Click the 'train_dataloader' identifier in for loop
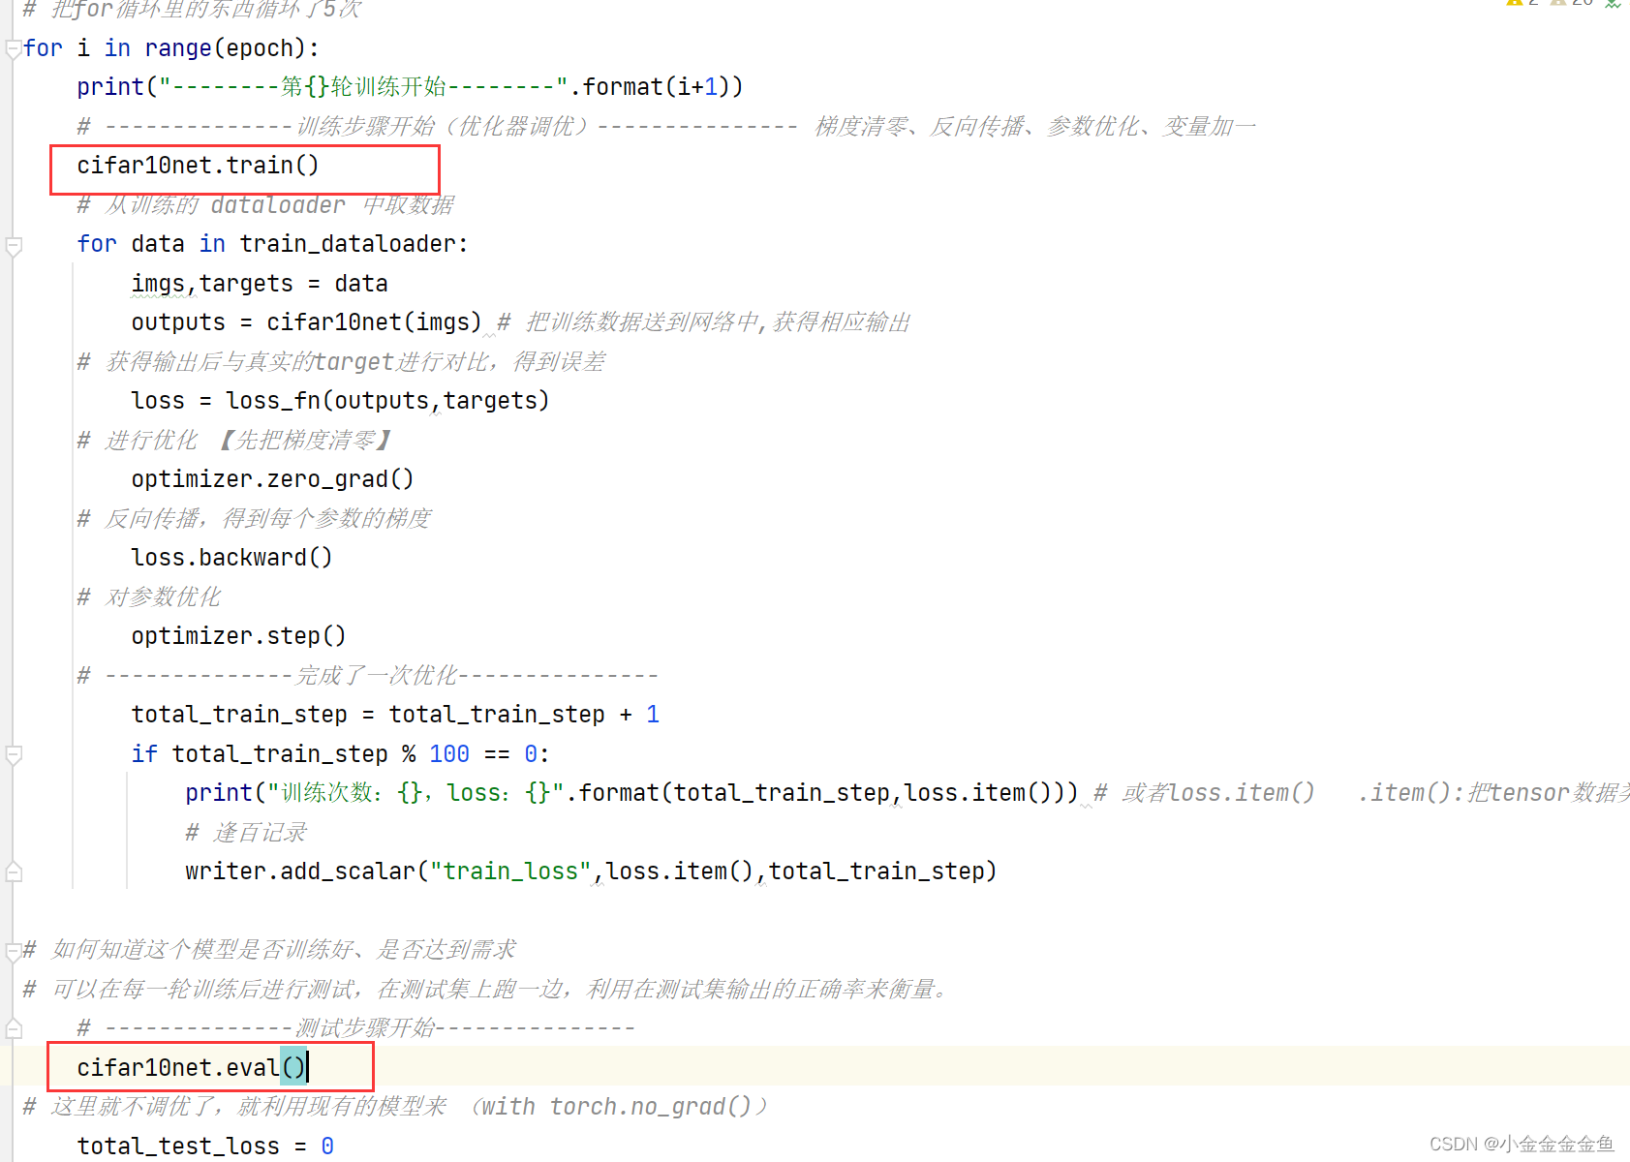The image size is (1630, 1162). click(x=348, y=244)
